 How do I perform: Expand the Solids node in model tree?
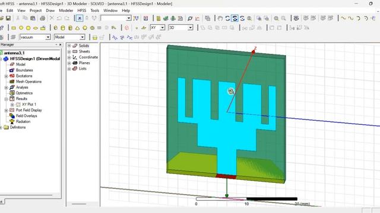pyautogui.click(x=69, y=46)
